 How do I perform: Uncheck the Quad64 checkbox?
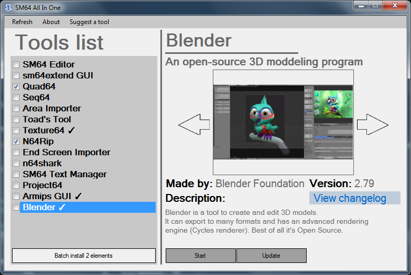[x=16, y=87]
